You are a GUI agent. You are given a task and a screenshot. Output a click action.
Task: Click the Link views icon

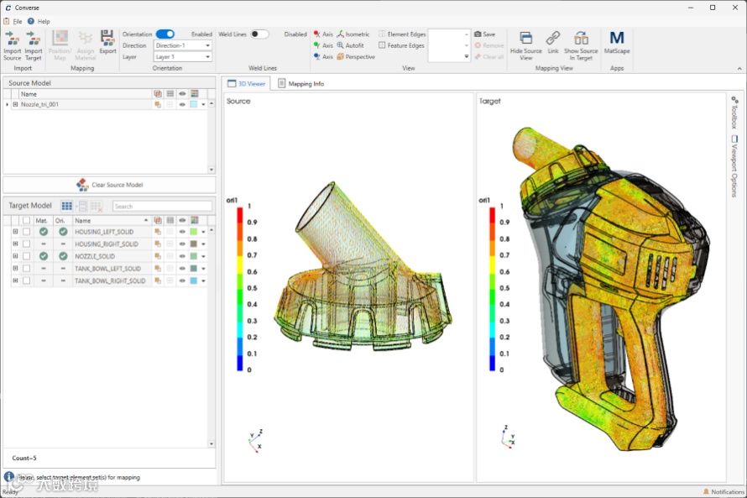(553, 38)
